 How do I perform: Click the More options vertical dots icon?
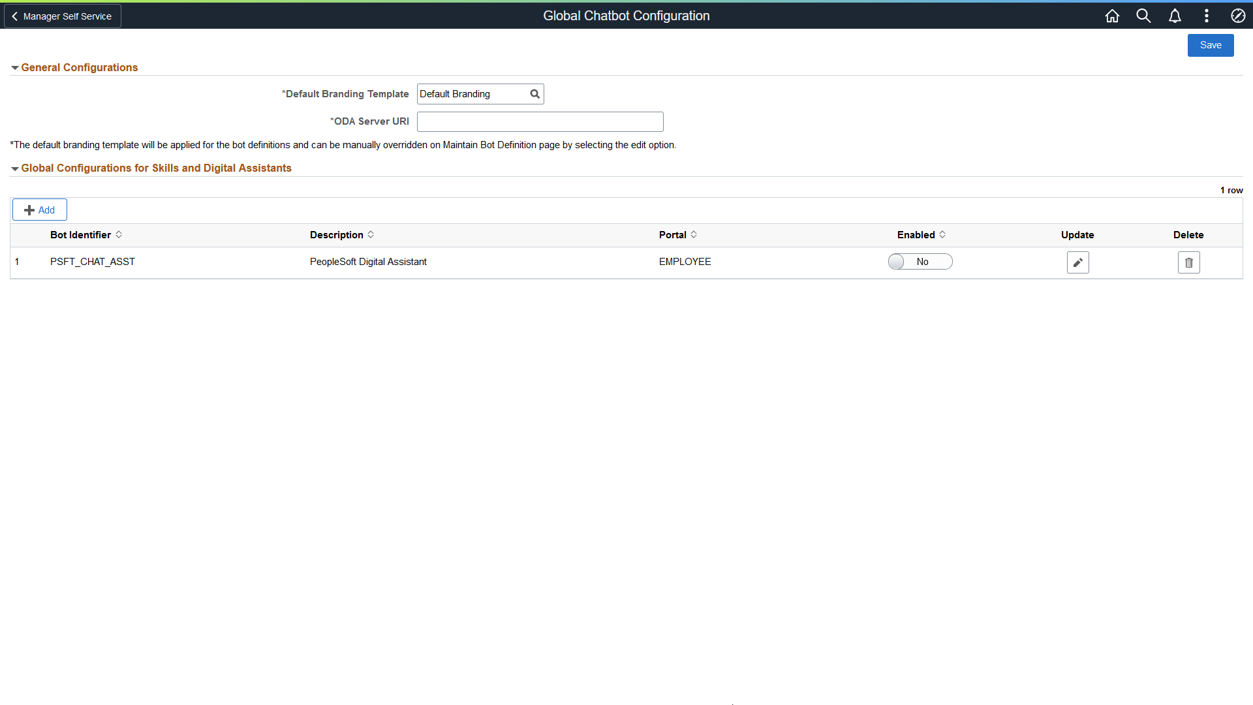tap(1207, 16)
